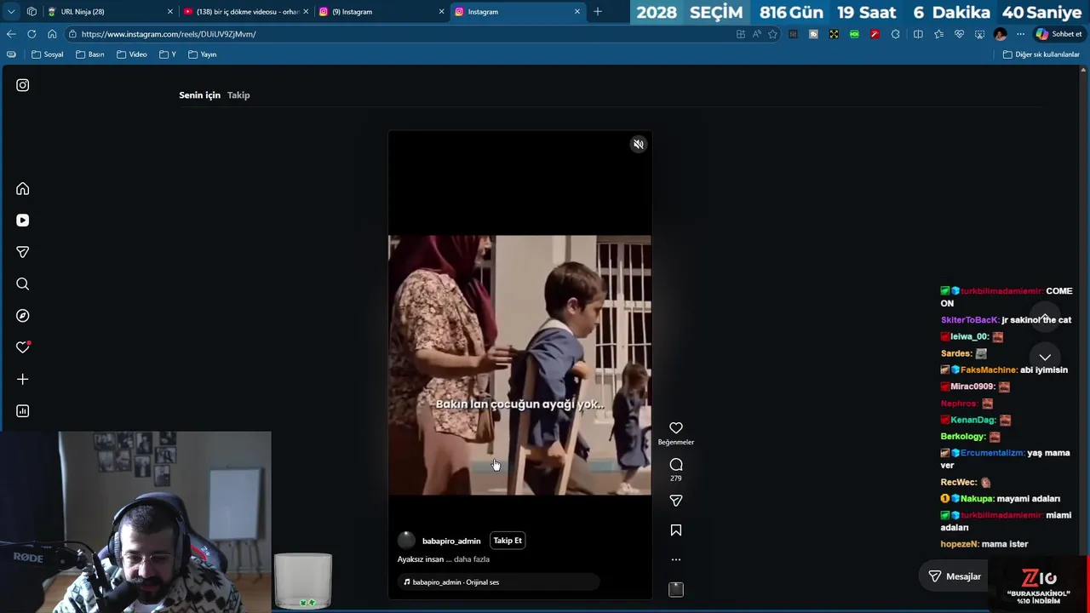The width and height of the screenshot is (1090, 613).
Task: Share the reel via paper-plane icon
Action: pos(676,501)
